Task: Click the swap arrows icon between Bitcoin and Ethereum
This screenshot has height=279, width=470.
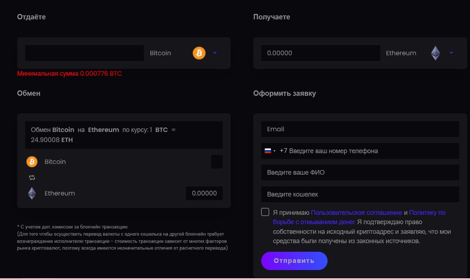Action: coord(32,178)
